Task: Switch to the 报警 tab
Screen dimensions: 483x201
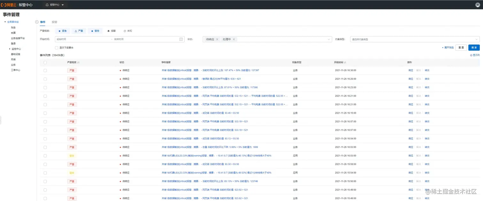Action: 54,22
